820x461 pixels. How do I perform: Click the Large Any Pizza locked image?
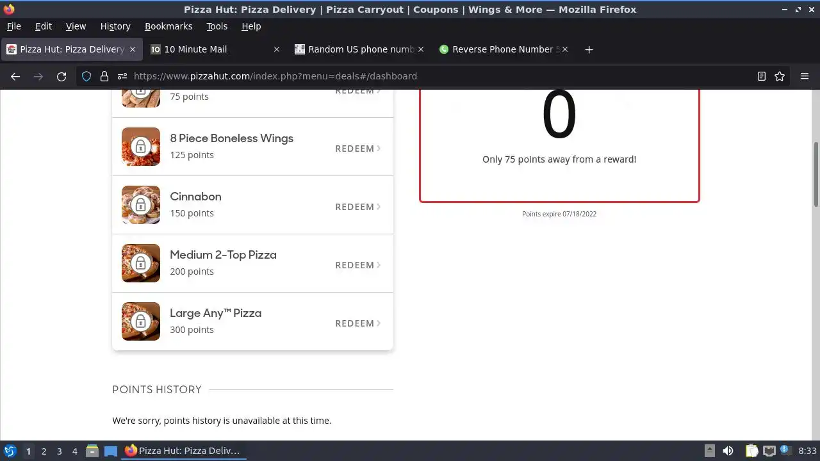[141, 321]
